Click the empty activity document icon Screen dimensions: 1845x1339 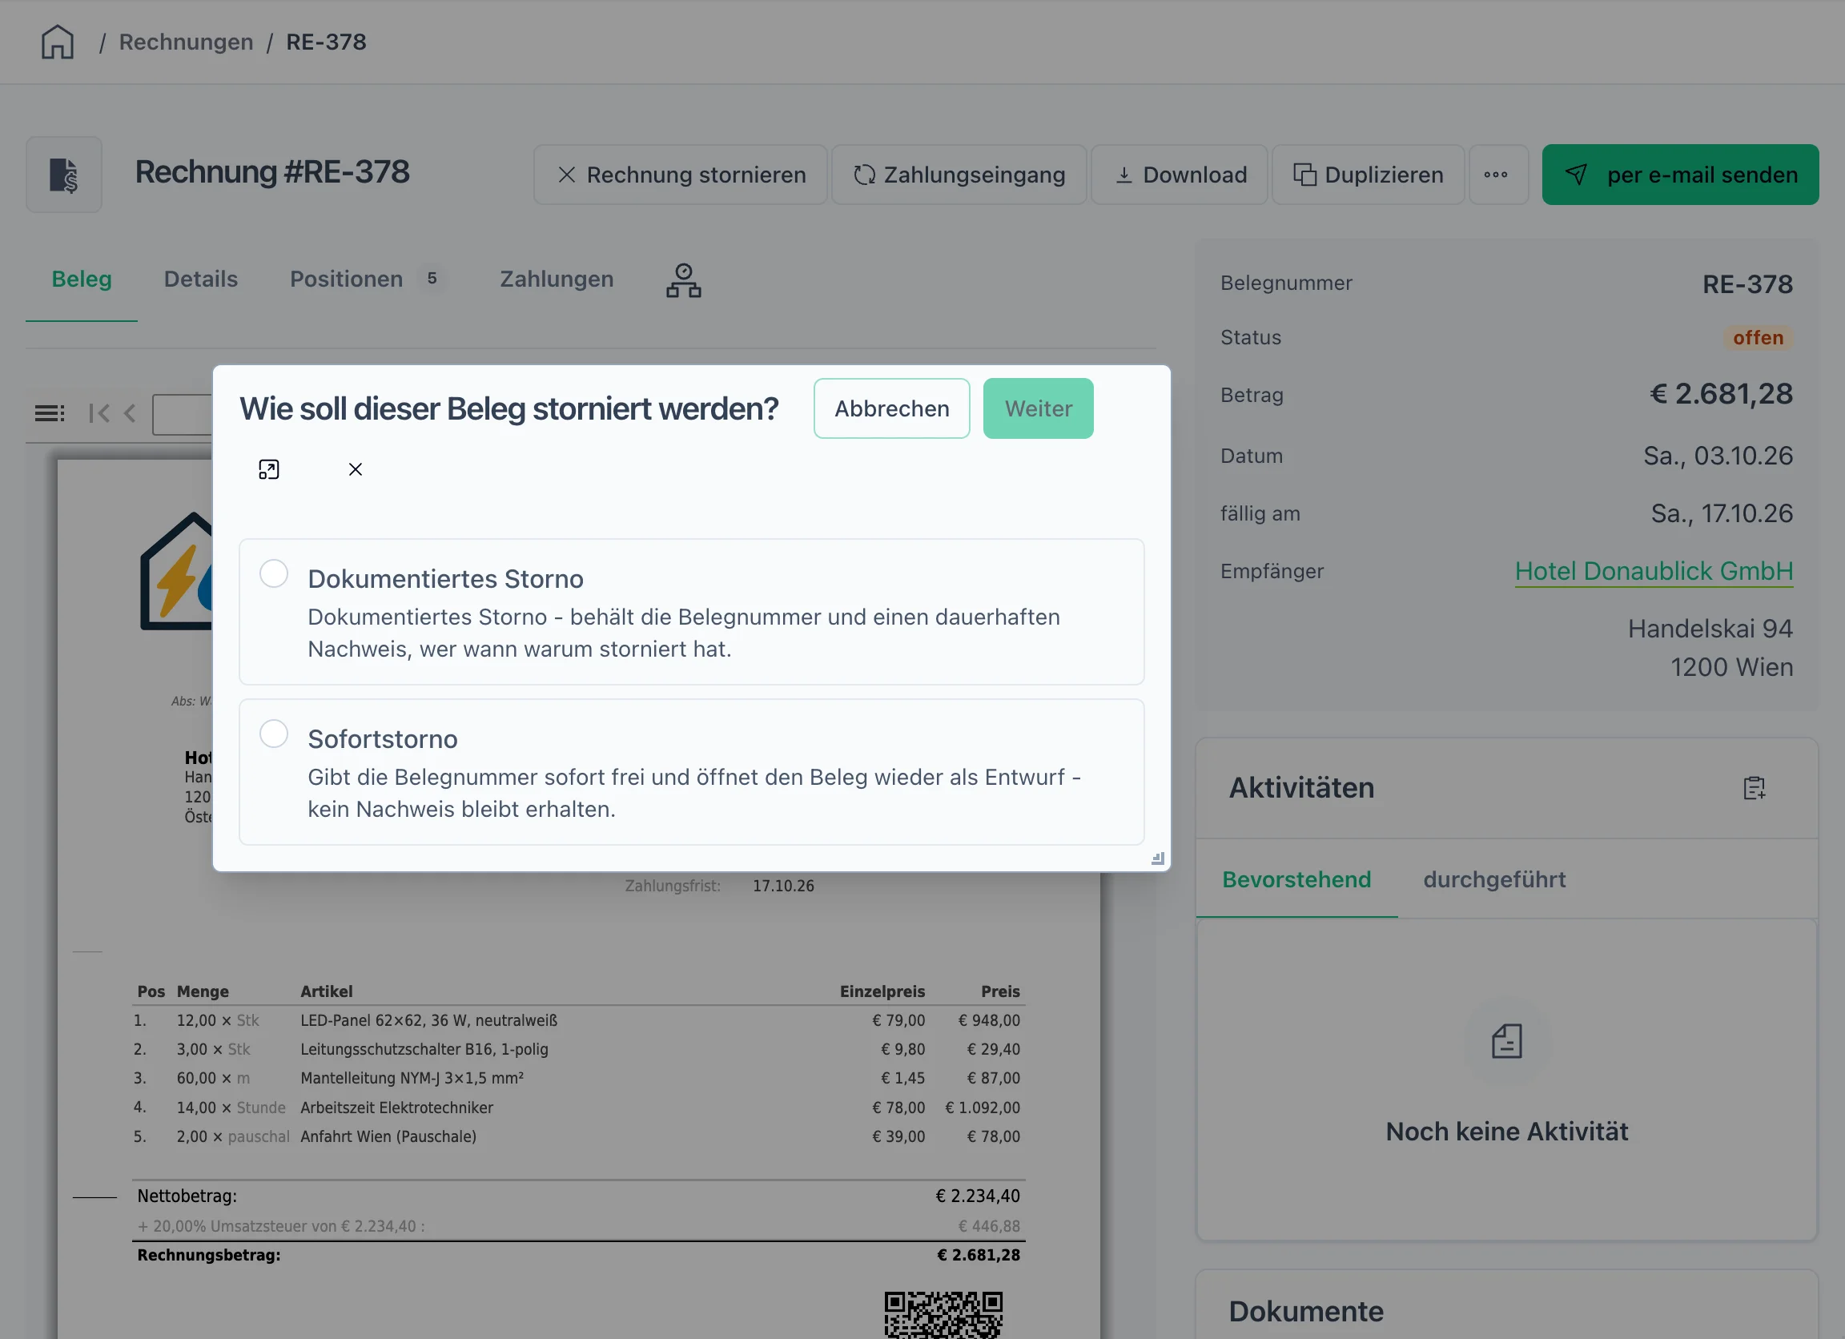1506,1041
